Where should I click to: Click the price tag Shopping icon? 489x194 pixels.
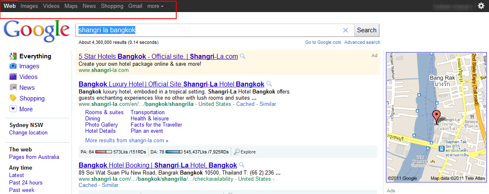coord(13,98)
